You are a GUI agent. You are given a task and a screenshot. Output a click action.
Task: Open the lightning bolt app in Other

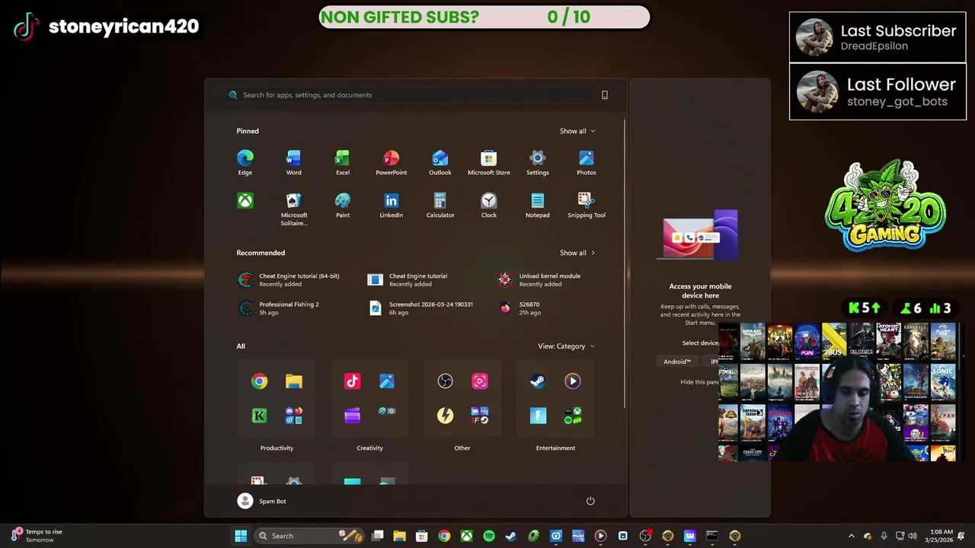click(x=445, y=416)
